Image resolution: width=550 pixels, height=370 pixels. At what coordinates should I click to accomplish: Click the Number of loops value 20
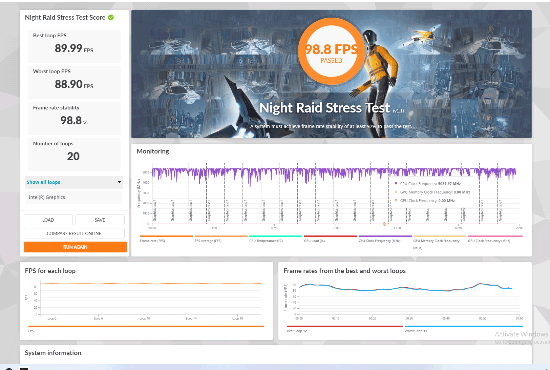coord(73,157)
